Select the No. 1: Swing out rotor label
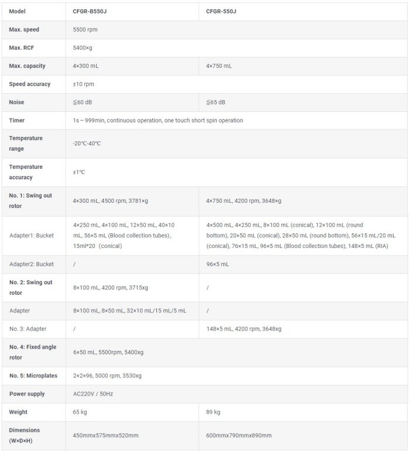The width and height of the screenshot is (410, 456). pyautogui.click(x=30, y=200)
